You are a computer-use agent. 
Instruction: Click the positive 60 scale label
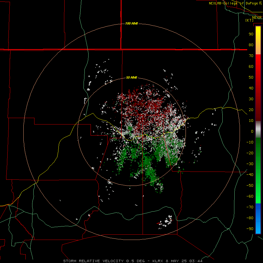click(x=251, y=66)
